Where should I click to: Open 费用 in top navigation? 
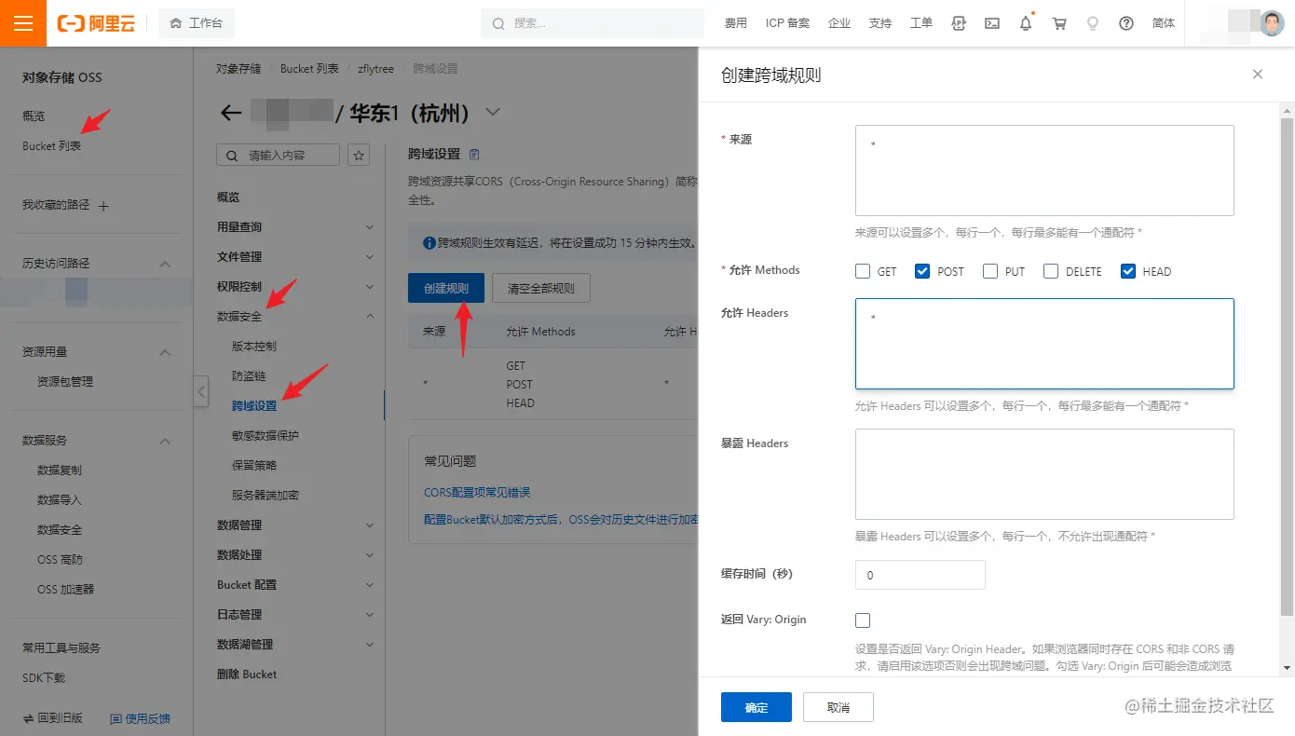pos(736,23)
